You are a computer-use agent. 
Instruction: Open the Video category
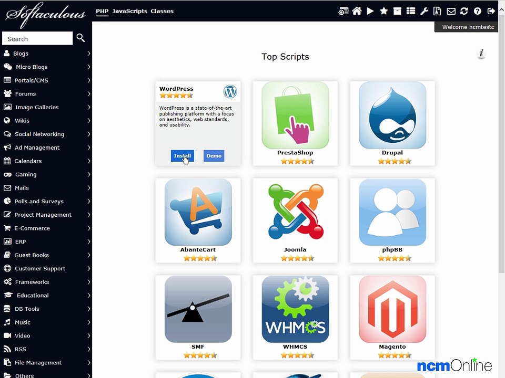46,335
